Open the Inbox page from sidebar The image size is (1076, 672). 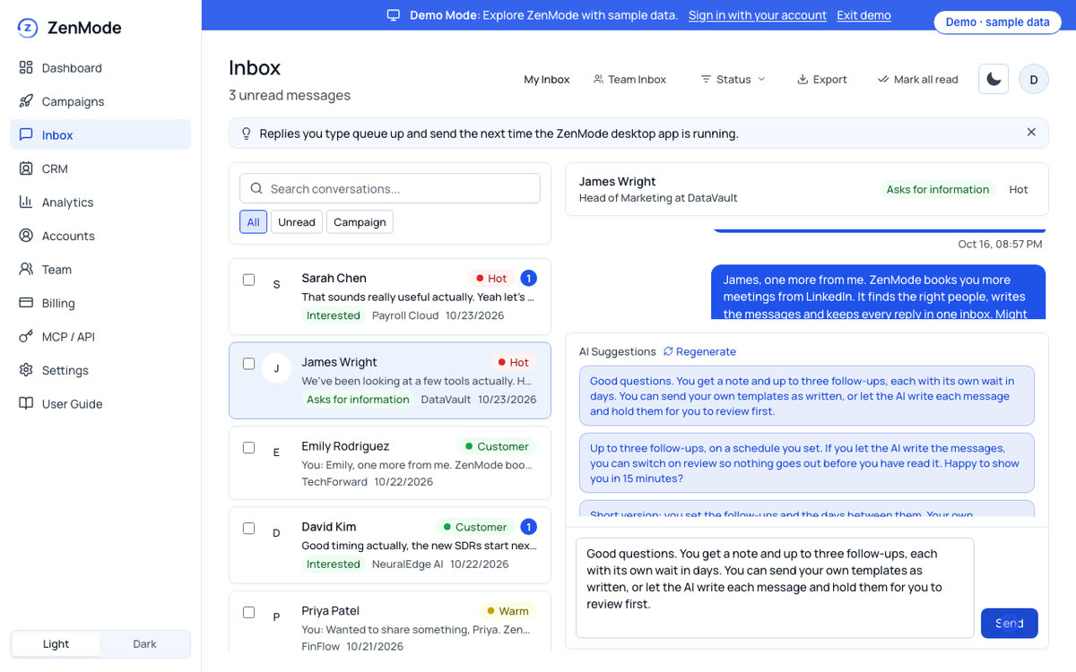tap(100, 135)
